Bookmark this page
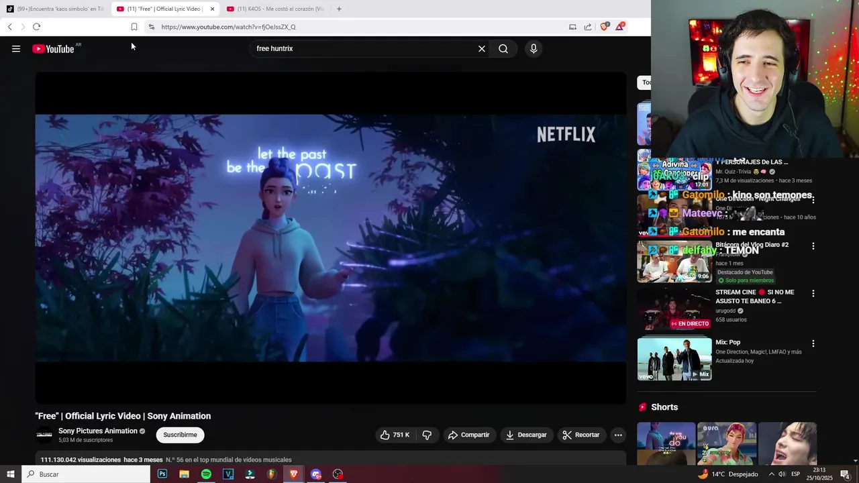 (x=134, y=27)
